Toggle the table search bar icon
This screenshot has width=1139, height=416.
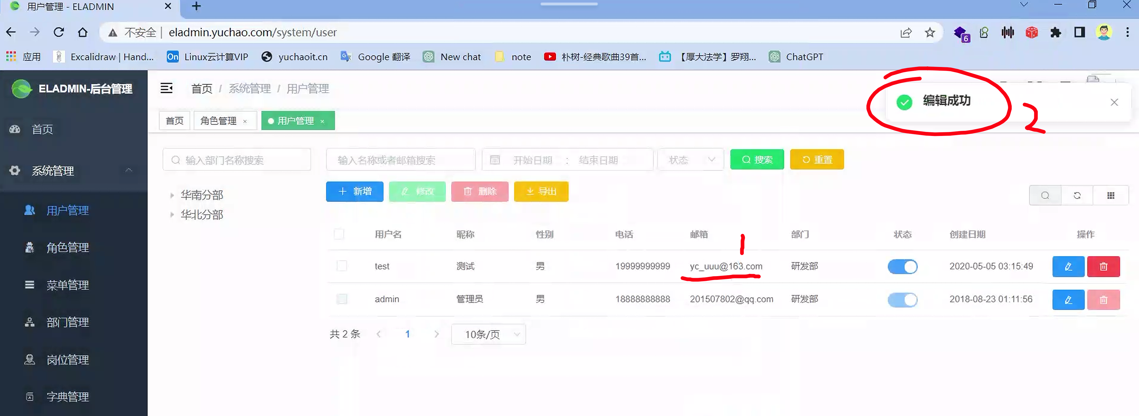[x=1045, y=196]
